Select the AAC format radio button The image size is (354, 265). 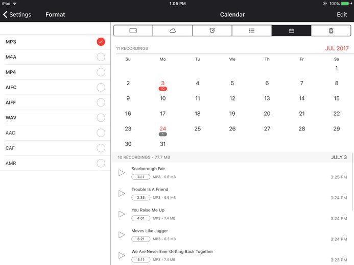[x=101, y=133]
